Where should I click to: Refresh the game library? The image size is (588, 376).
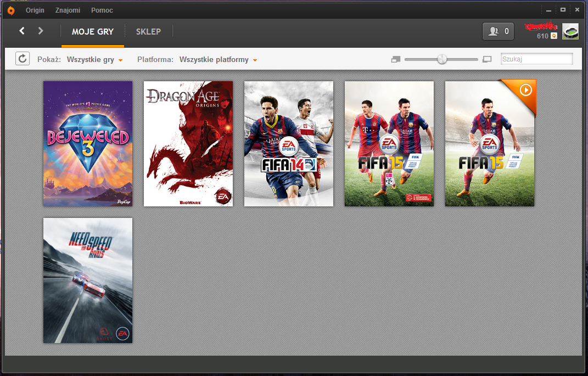pyautogui.click(x=23, y=59)
